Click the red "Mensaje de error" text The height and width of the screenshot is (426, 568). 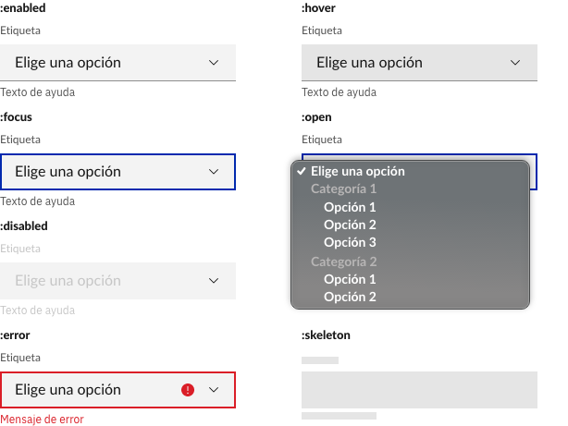[42, 419]
